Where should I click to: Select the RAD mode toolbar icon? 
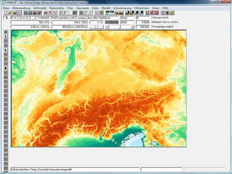(x=35, y=13)
